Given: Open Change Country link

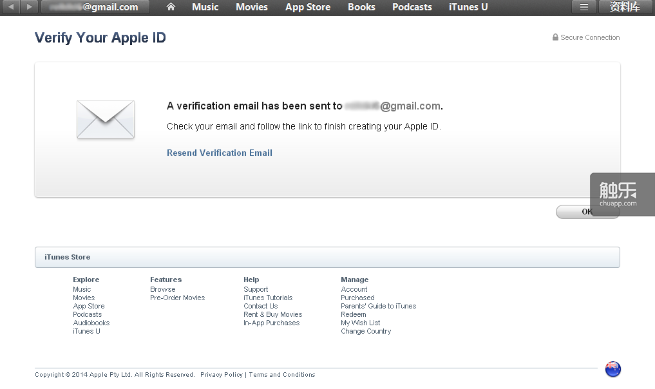Looking at the screenshot, I should pyautogui.click(x=366, y=331).
